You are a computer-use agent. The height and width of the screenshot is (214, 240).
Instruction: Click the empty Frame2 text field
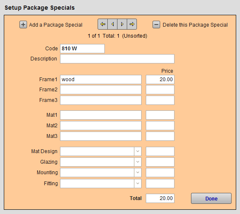point(101,90)
